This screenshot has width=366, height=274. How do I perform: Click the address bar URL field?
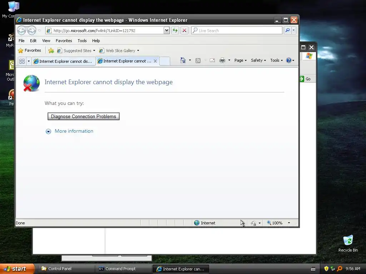[x=104, y=31]
